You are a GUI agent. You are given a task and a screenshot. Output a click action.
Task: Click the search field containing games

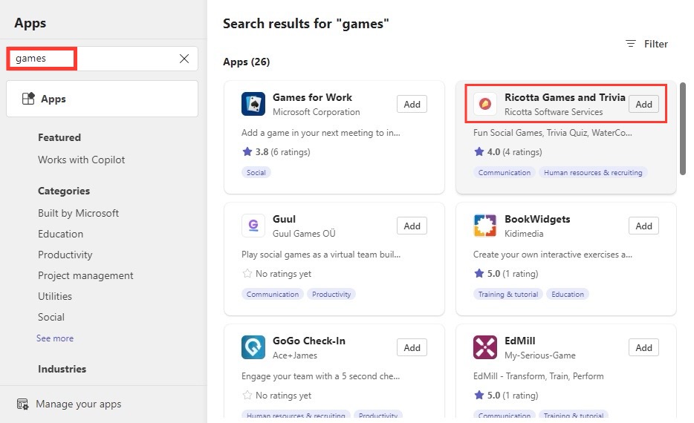pyautogui.click(x=103, y=59)
